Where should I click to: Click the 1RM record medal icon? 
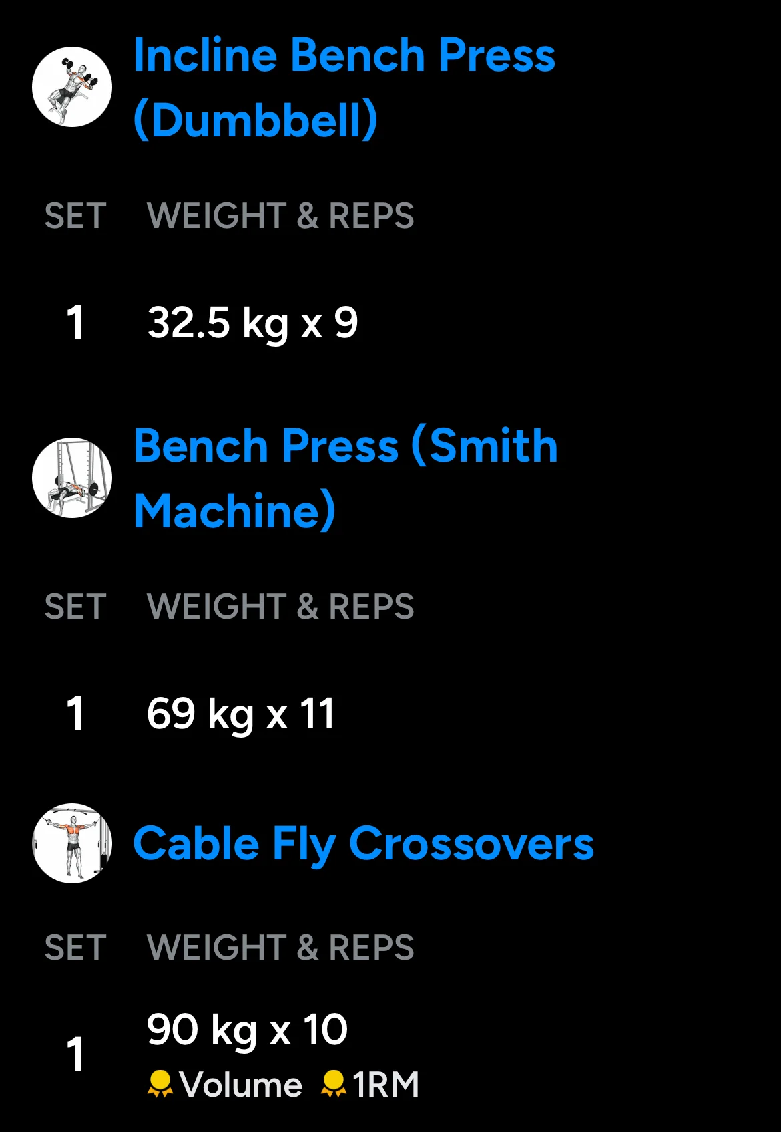click(x=333, y=1084)
